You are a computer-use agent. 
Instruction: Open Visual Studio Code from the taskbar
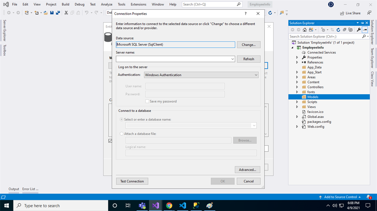tap(183, 205)
